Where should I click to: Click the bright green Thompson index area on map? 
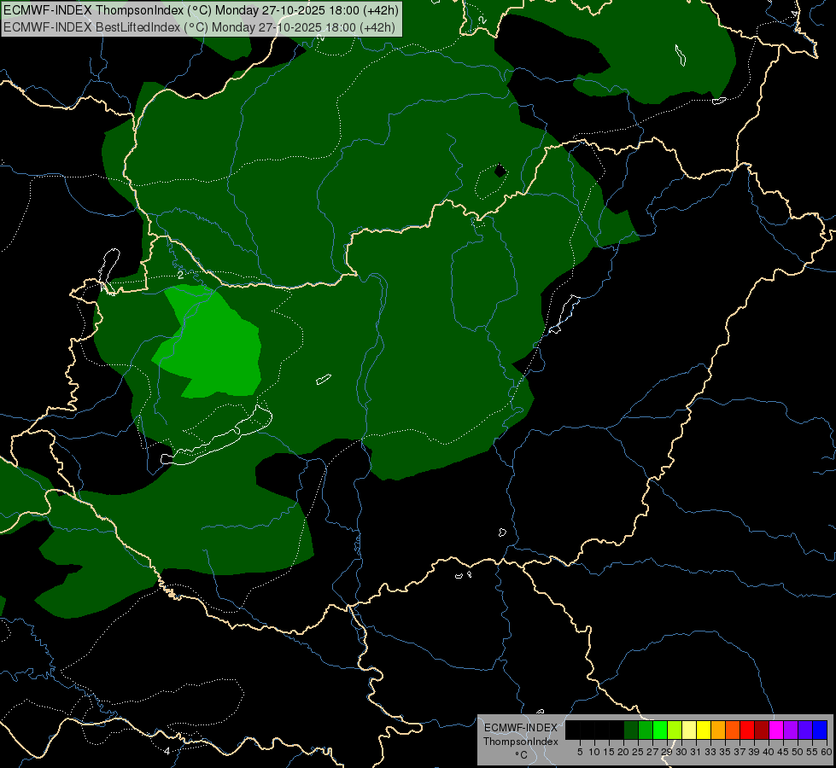point(216,346)
